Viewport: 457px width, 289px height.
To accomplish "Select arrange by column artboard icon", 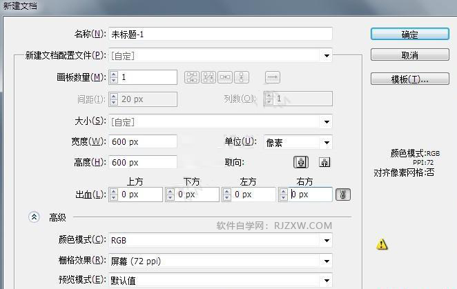I will pos(242,77).
